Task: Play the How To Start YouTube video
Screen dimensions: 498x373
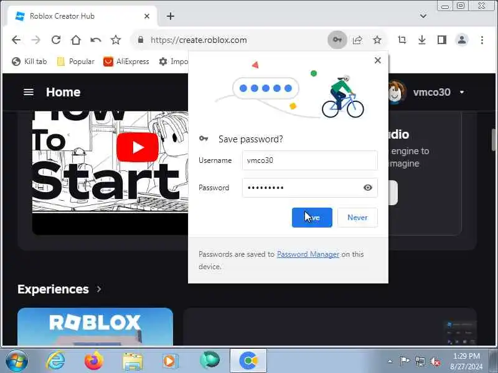Action: coord(138,147)
